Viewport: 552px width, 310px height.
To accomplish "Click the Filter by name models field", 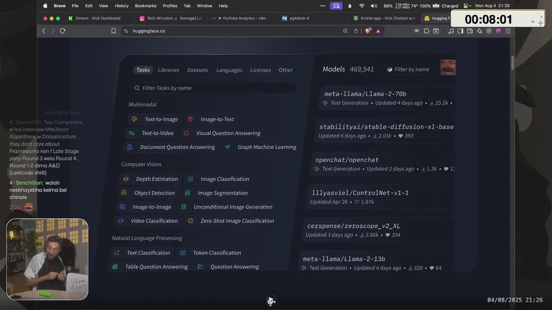I will click(411, 69).
